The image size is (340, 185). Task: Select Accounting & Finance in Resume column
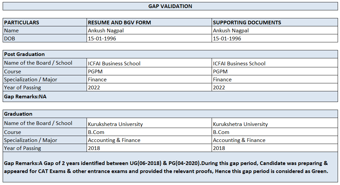pos(114,140)
